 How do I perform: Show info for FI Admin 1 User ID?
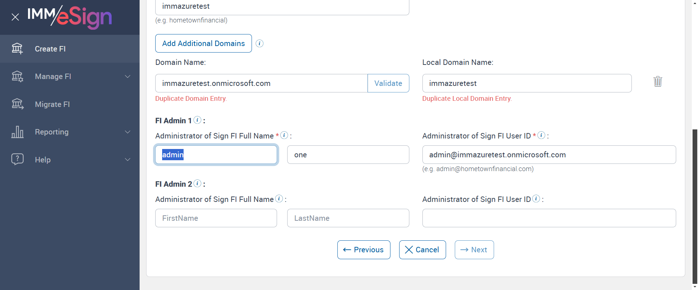[x=541, y=135]
